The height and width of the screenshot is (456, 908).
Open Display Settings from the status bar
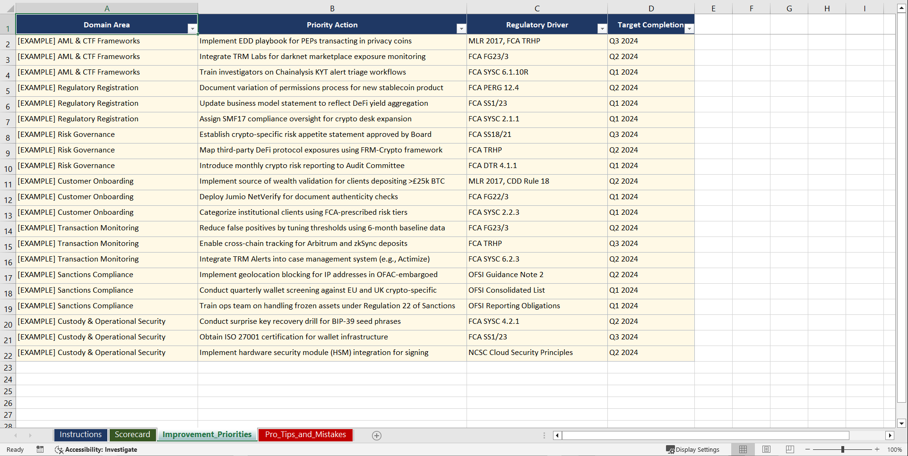coord(693,449)
